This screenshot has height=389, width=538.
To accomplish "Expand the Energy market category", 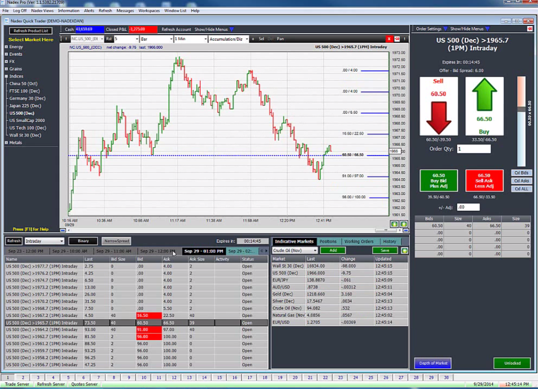I will point(7,47).
